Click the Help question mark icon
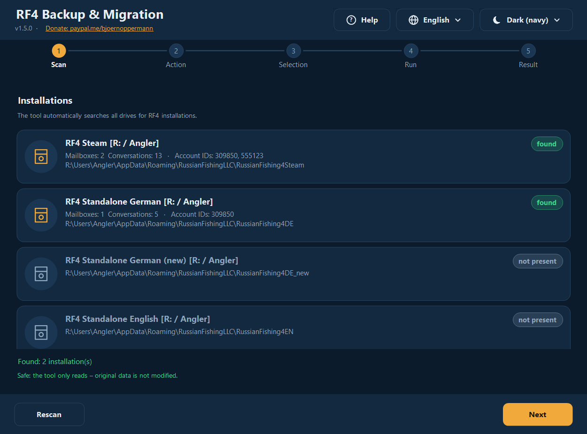Viewport: 587px width, 434px height. tap(351, 20)
